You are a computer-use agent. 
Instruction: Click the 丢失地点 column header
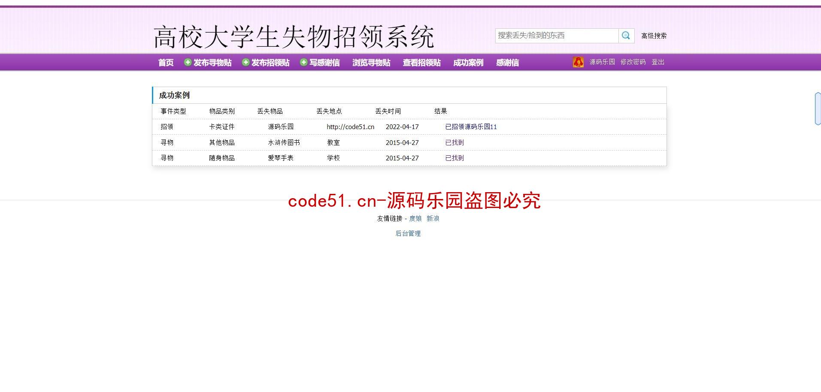tap(329, 111)
